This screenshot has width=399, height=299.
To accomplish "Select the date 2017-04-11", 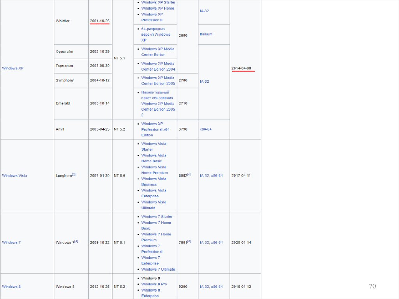I will (x=241, y=175).
